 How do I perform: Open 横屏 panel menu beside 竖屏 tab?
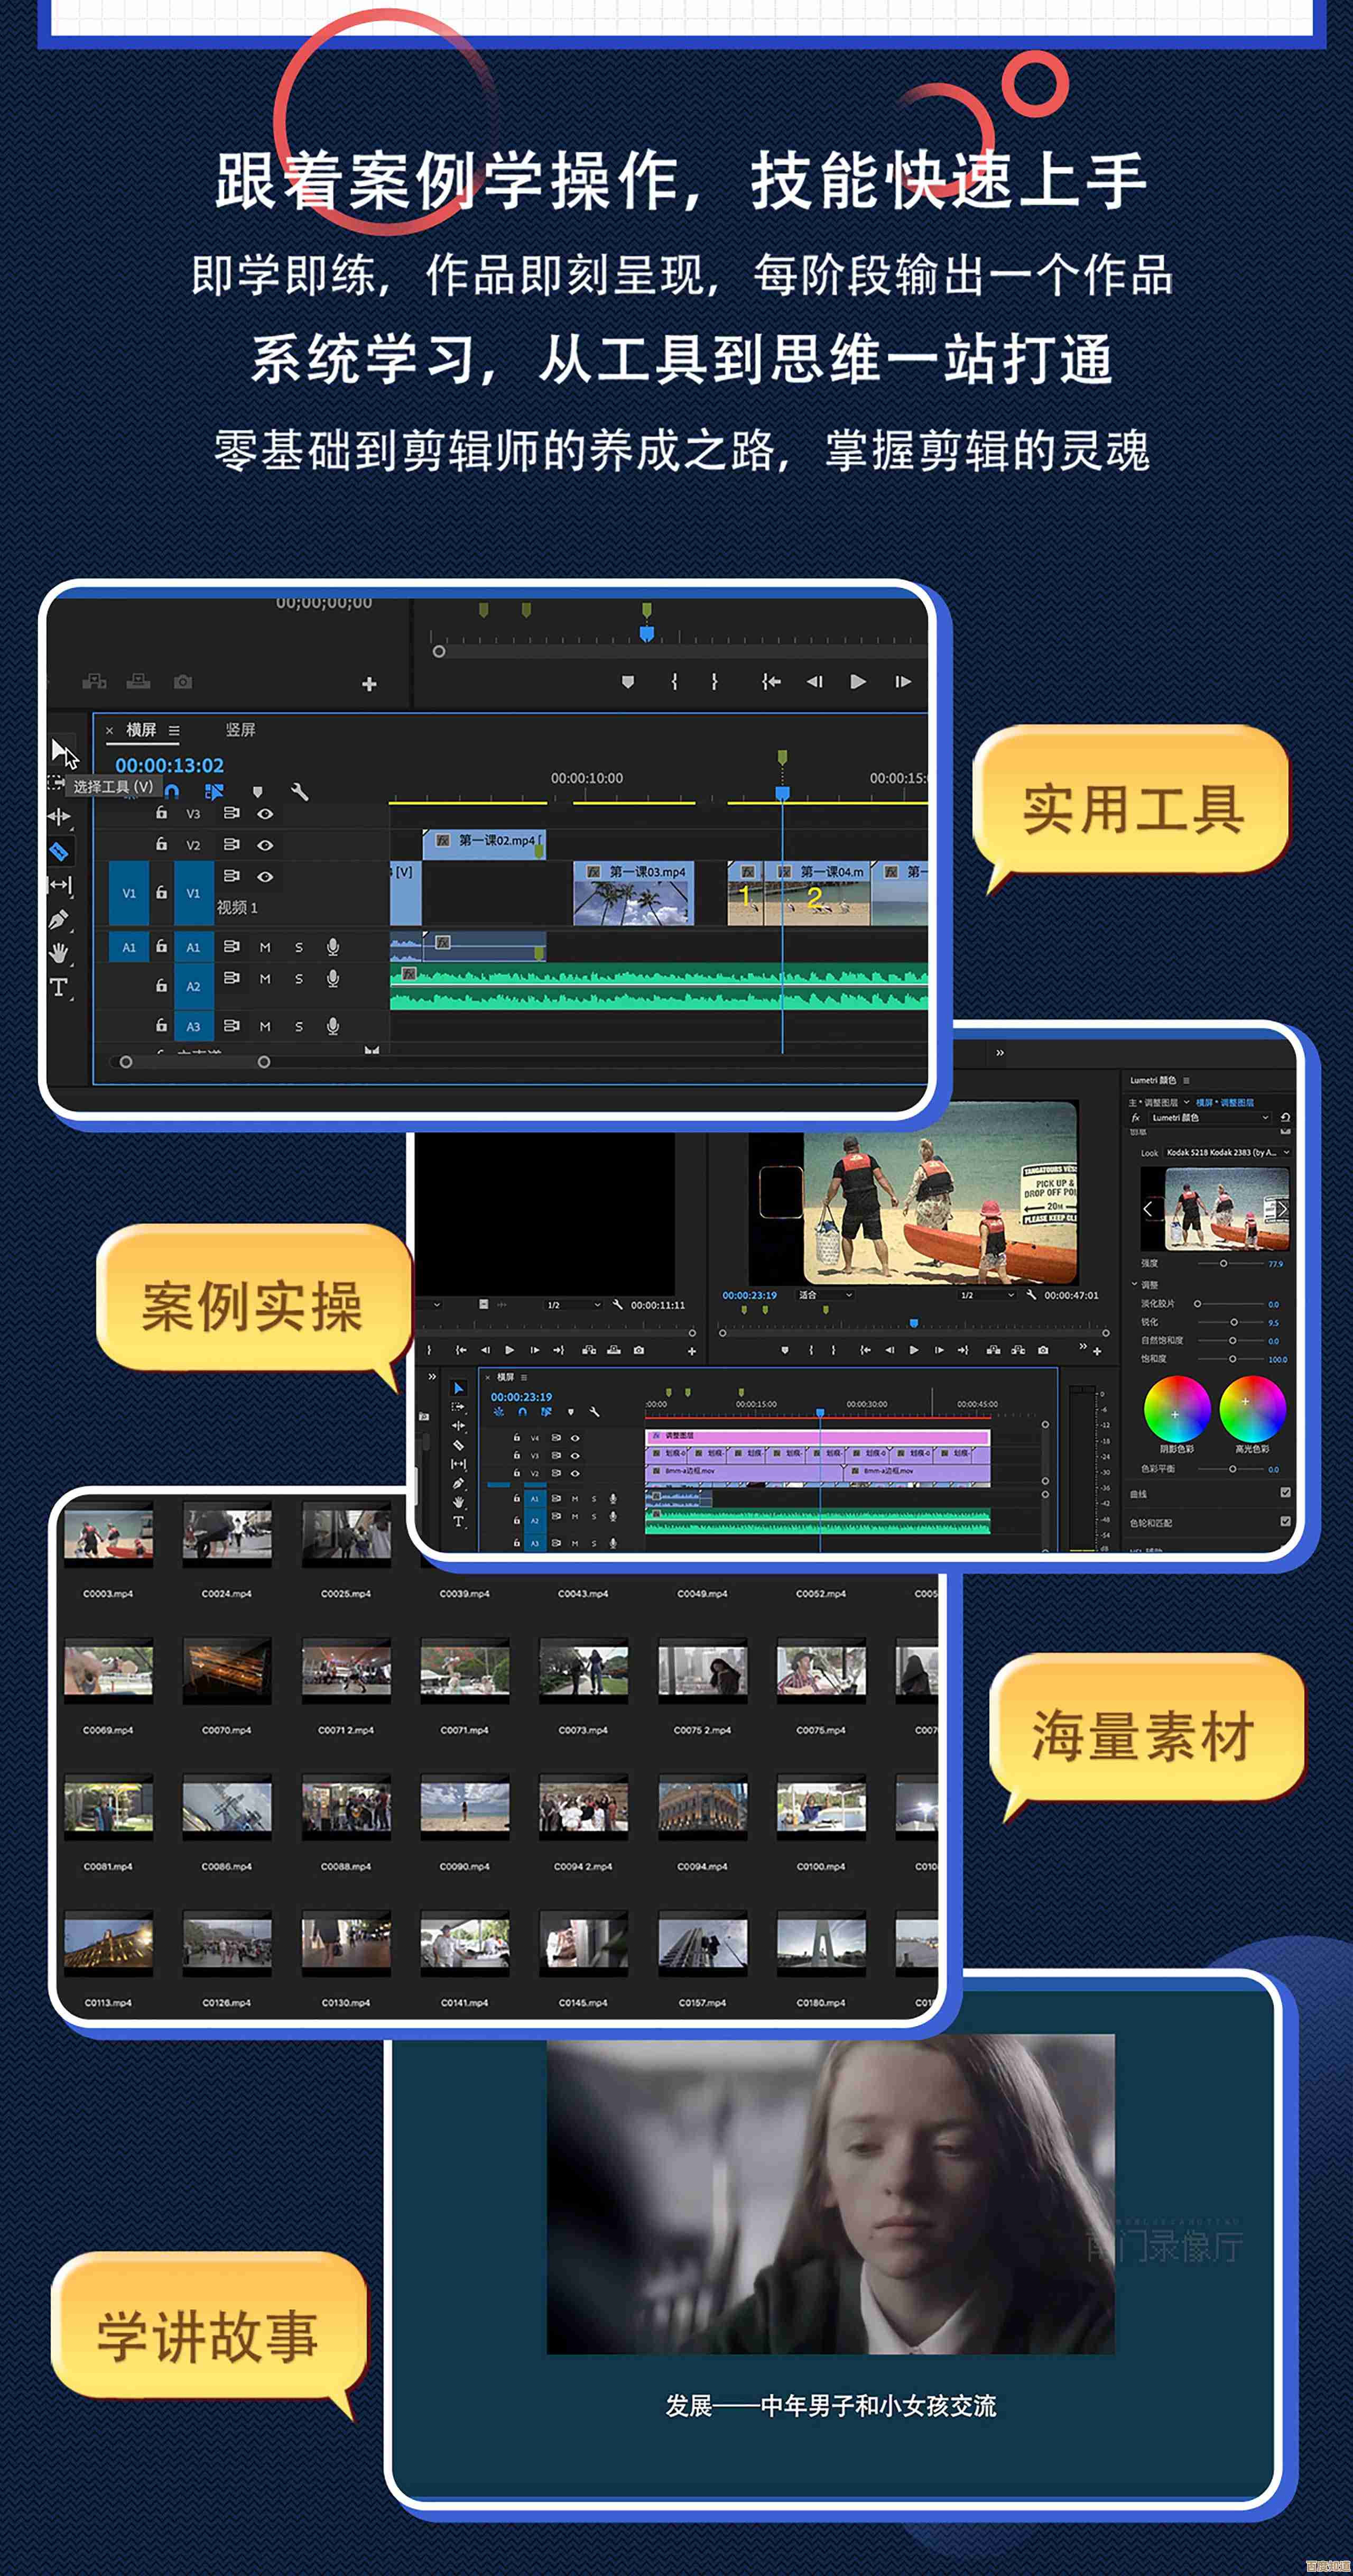coord(174,731)
